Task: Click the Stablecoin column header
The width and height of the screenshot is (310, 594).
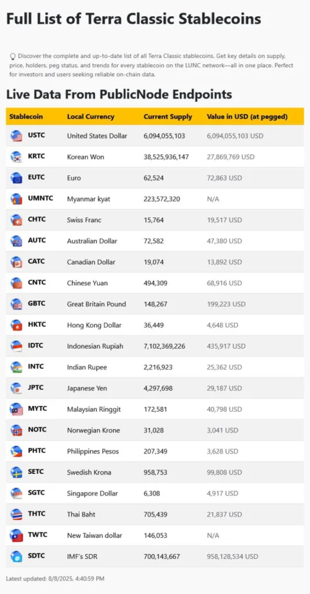Action: click(x=26, y=117)
